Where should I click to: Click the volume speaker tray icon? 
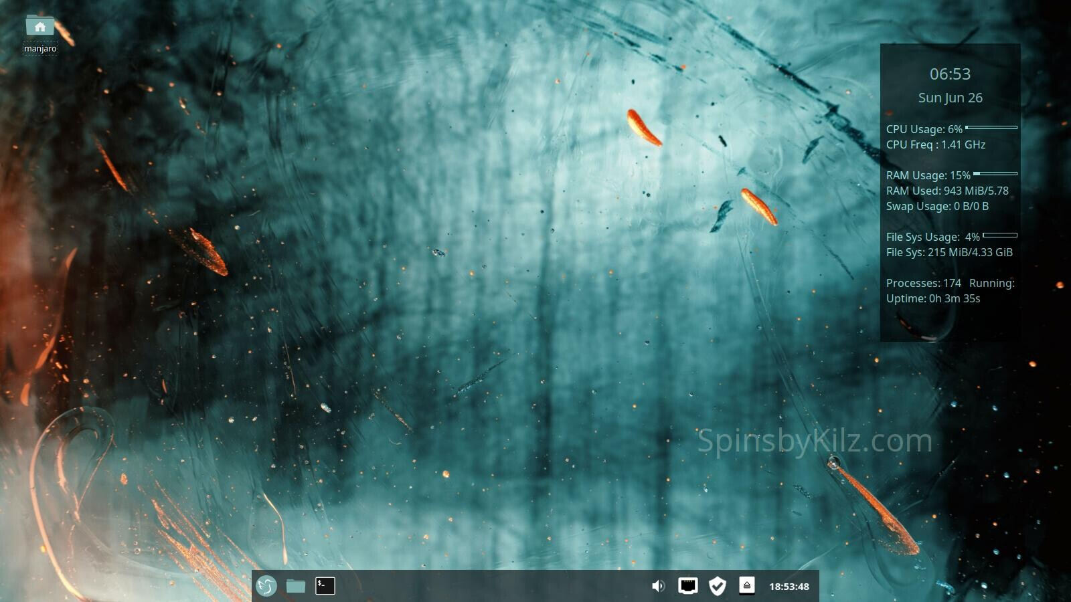pyautogui.click(x=658, y=586)
